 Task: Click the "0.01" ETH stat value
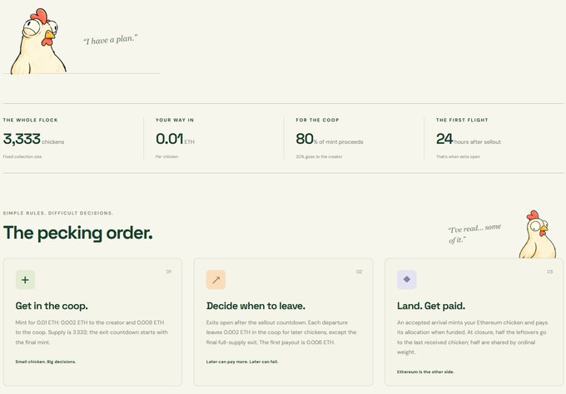click(x=169, y=139)
